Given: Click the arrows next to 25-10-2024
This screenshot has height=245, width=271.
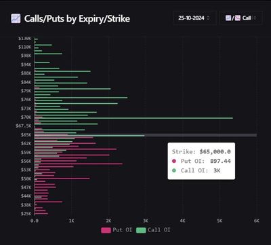Looking at the screenshot, I should point(208,18).
